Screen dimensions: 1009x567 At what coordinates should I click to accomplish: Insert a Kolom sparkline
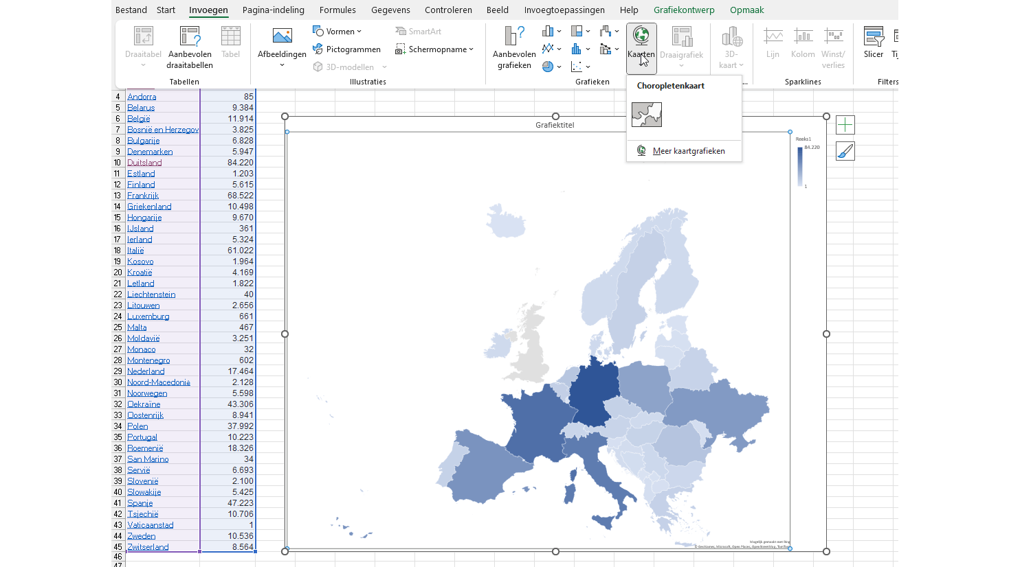803,44
